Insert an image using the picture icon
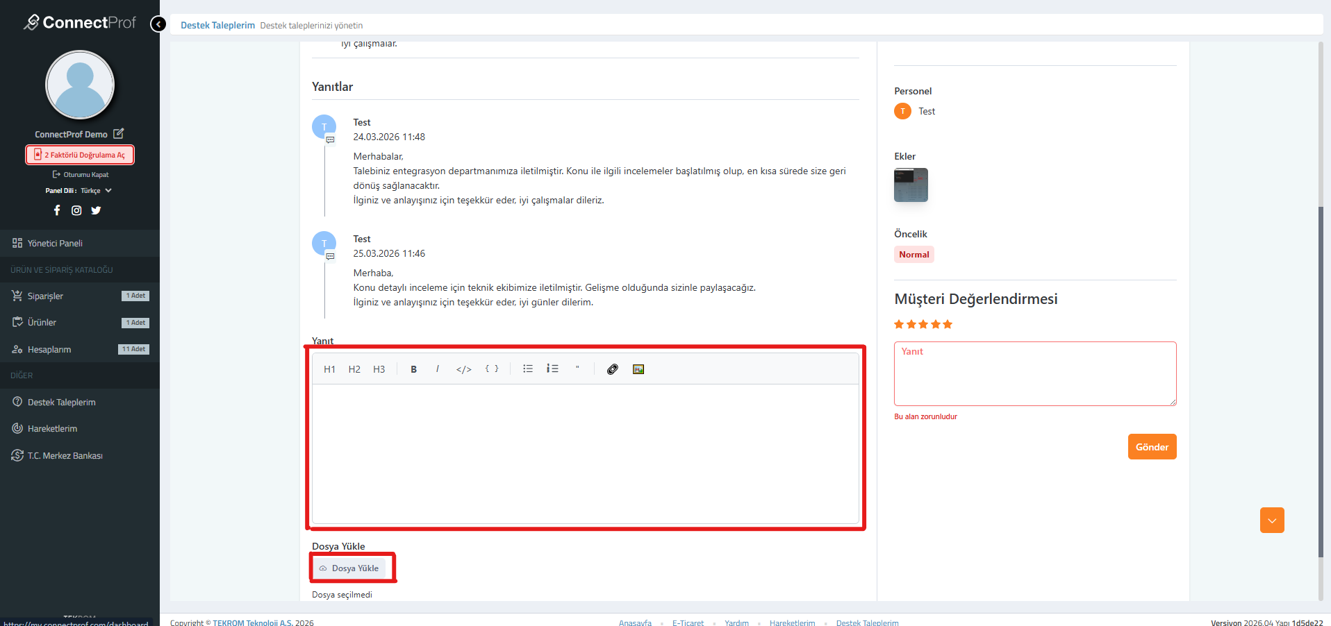1331x626 pixels. [638, 369]
